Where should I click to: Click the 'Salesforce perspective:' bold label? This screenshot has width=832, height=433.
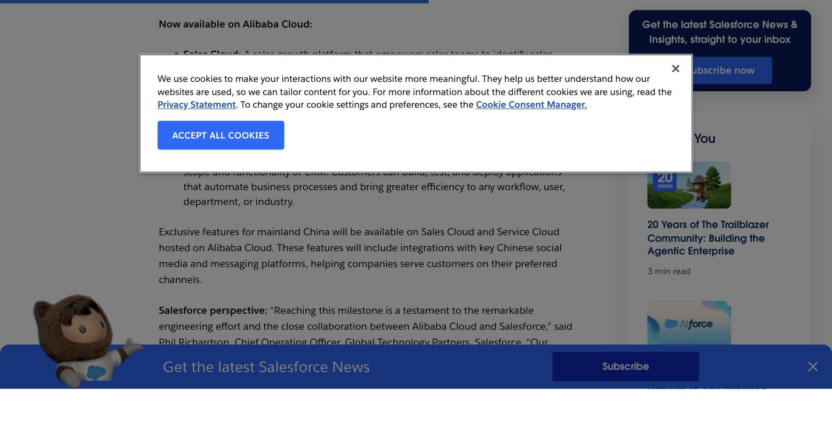coord(213,310)
